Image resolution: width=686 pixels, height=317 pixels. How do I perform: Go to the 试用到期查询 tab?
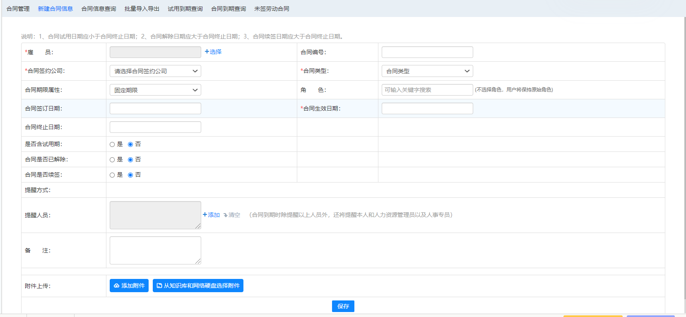click(185, 9)
